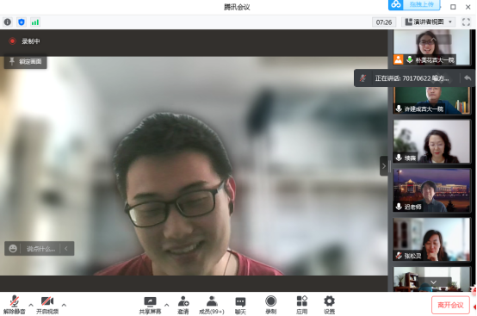Open the 成员(99+) members list
477x316 pixels.
point(212,305)
